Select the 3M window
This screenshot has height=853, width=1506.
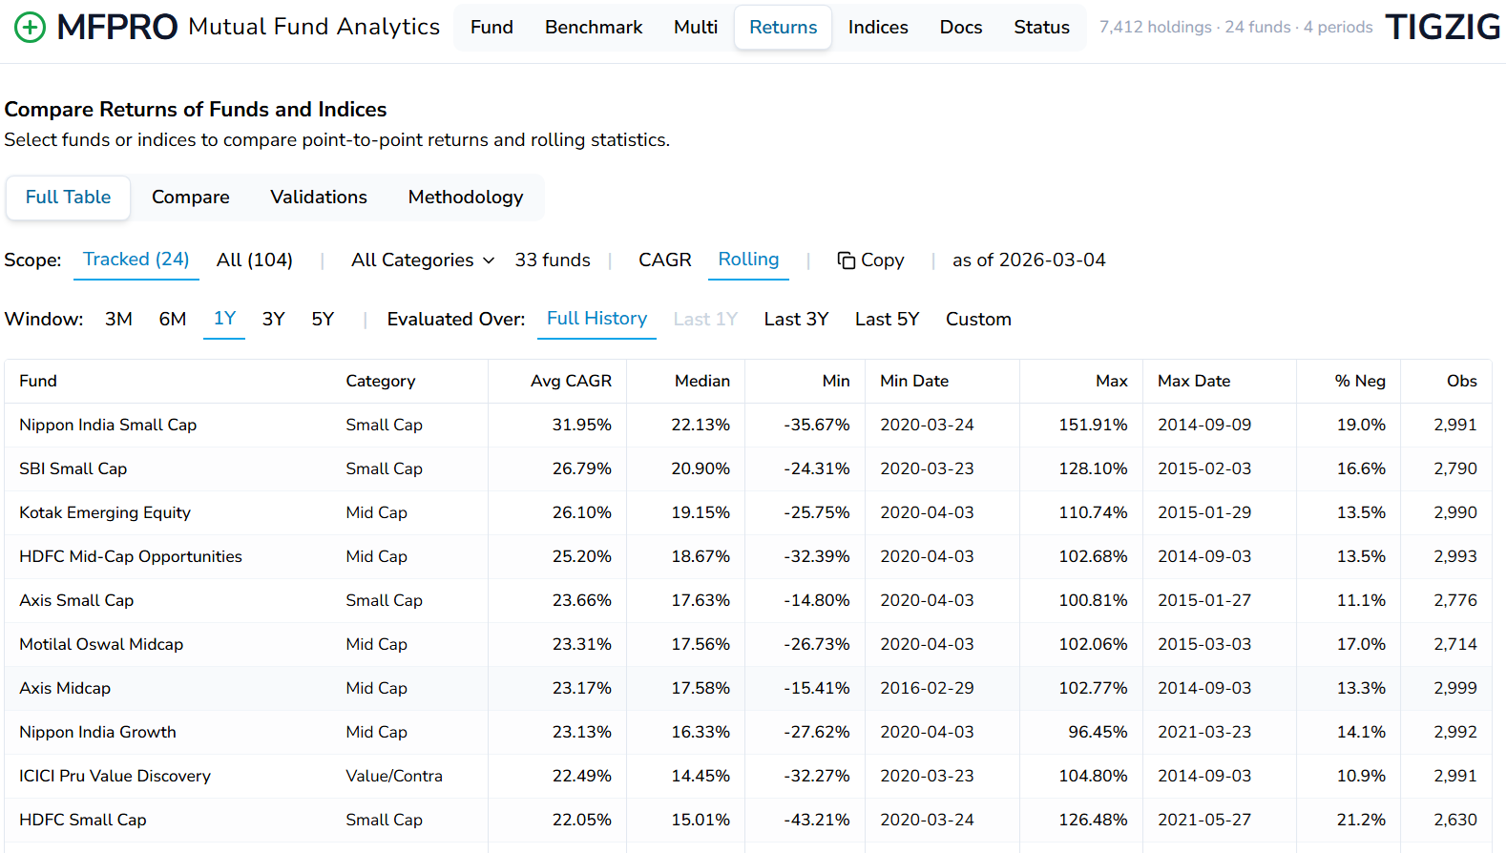tap(118, 320)
